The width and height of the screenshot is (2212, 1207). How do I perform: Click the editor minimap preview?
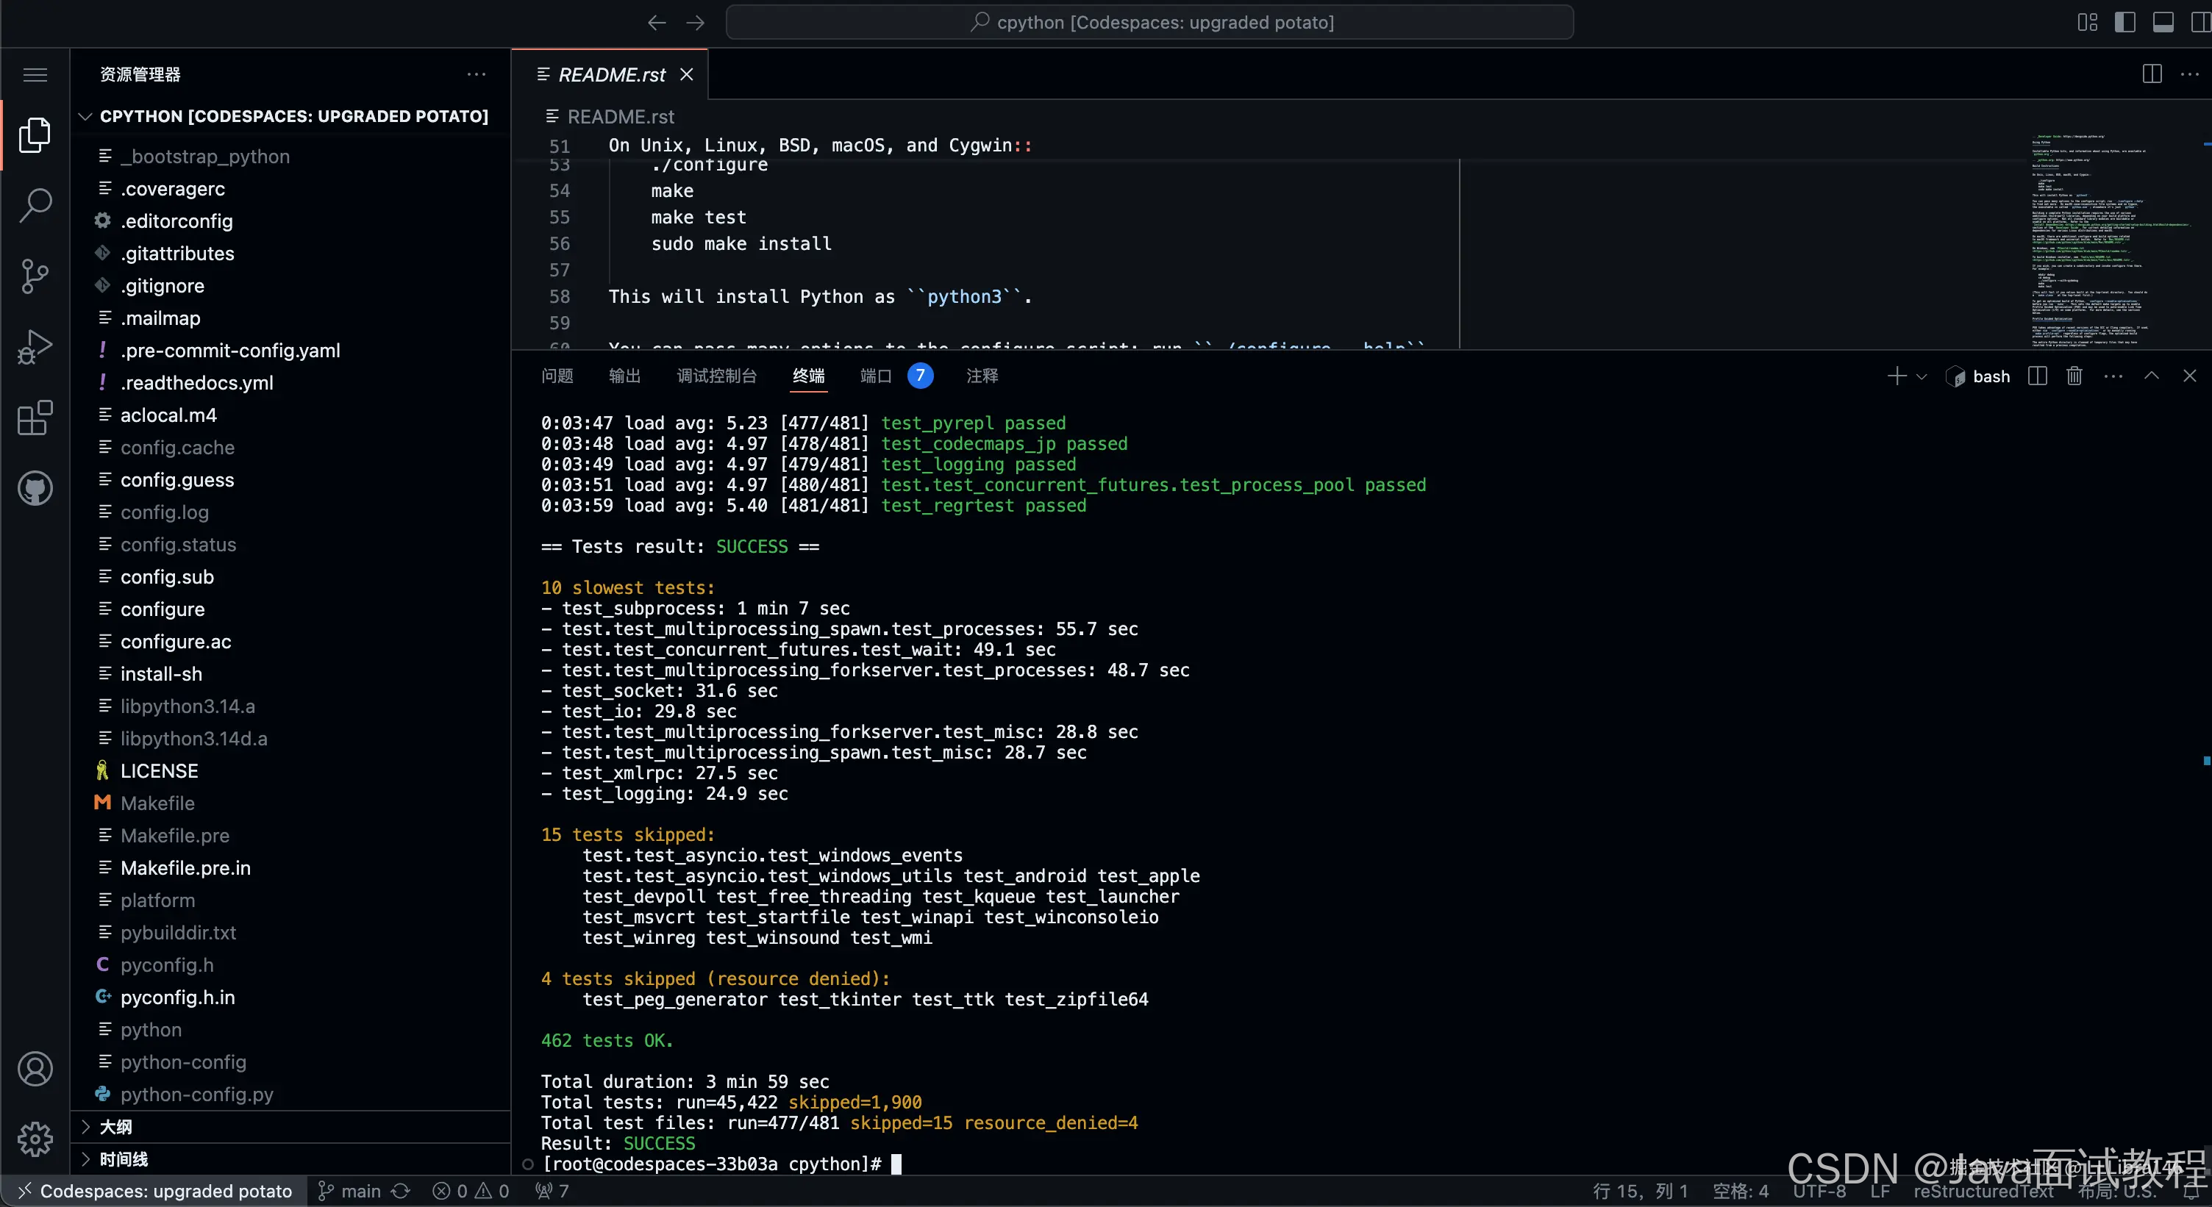(x=2113, y=240)
